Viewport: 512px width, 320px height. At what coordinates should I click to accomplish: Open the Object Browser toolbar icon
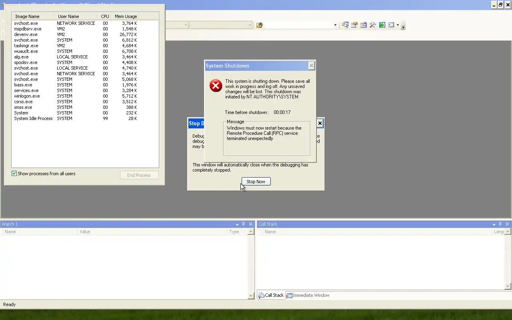(364, 25)
